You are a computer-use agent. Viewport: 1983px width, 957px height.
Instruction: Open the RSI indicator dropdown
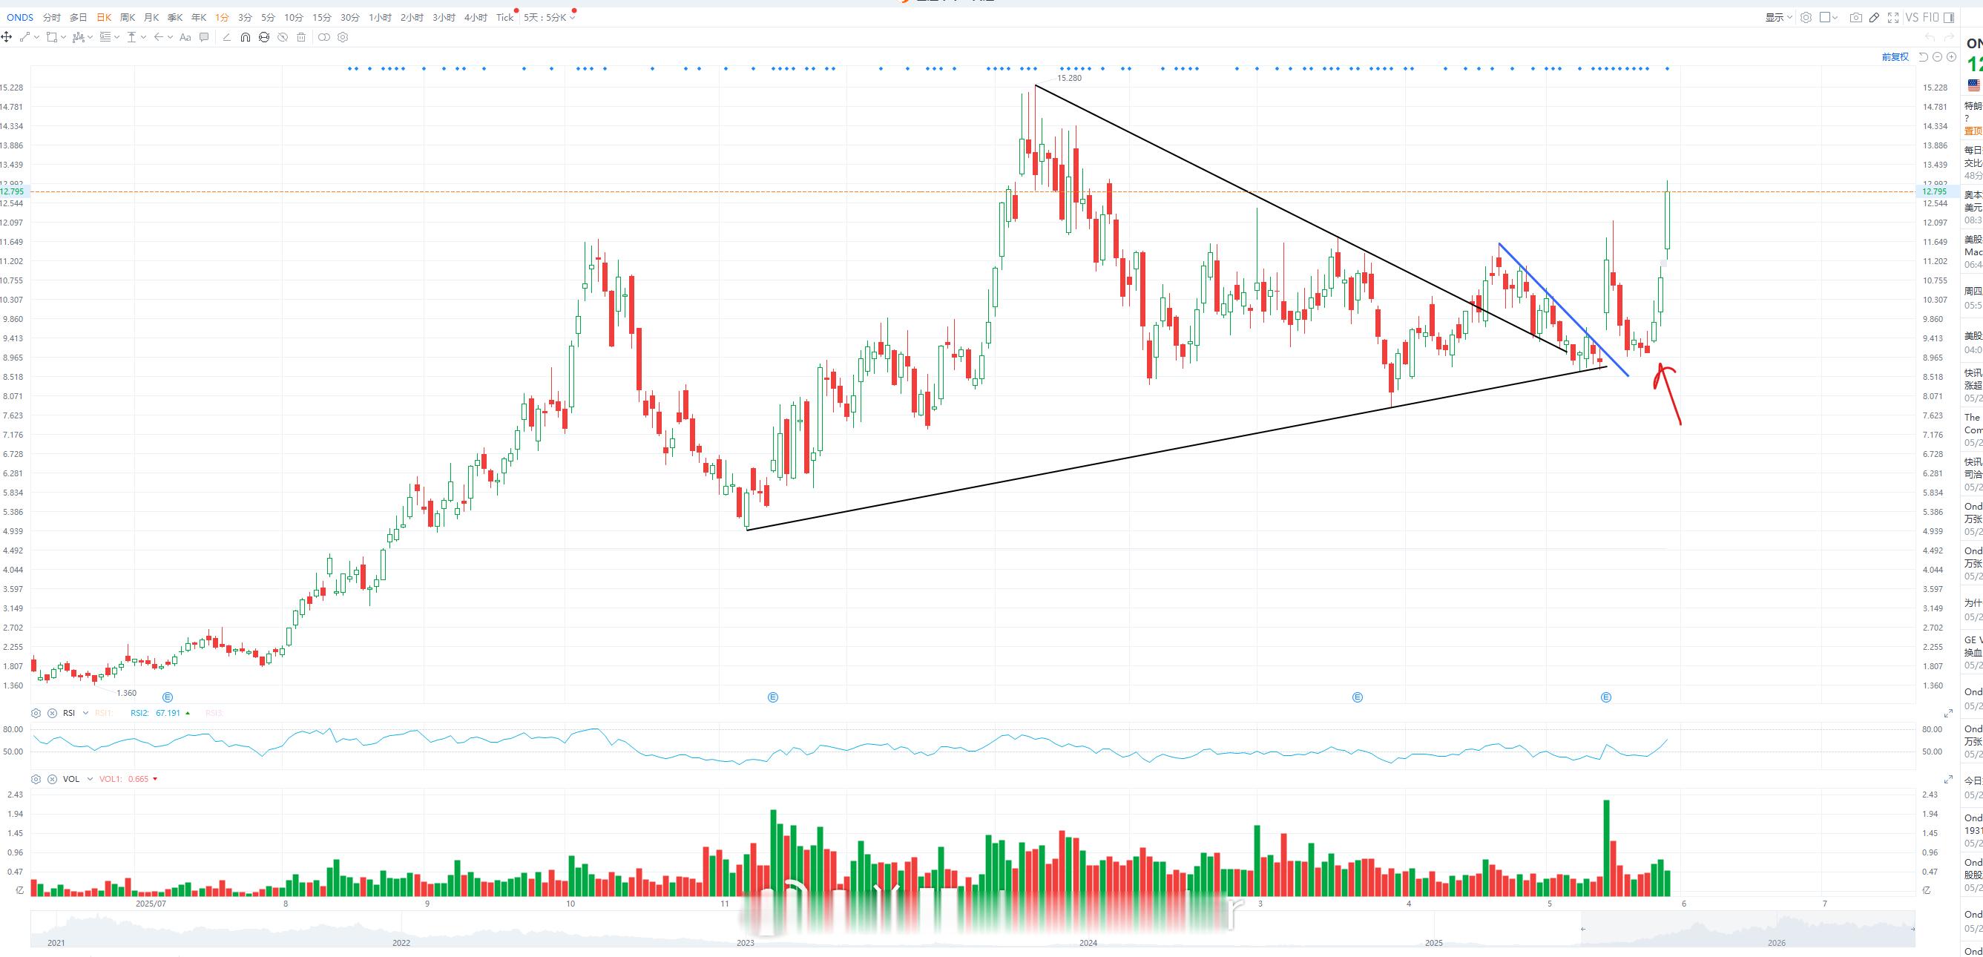(x=85, y=713)
